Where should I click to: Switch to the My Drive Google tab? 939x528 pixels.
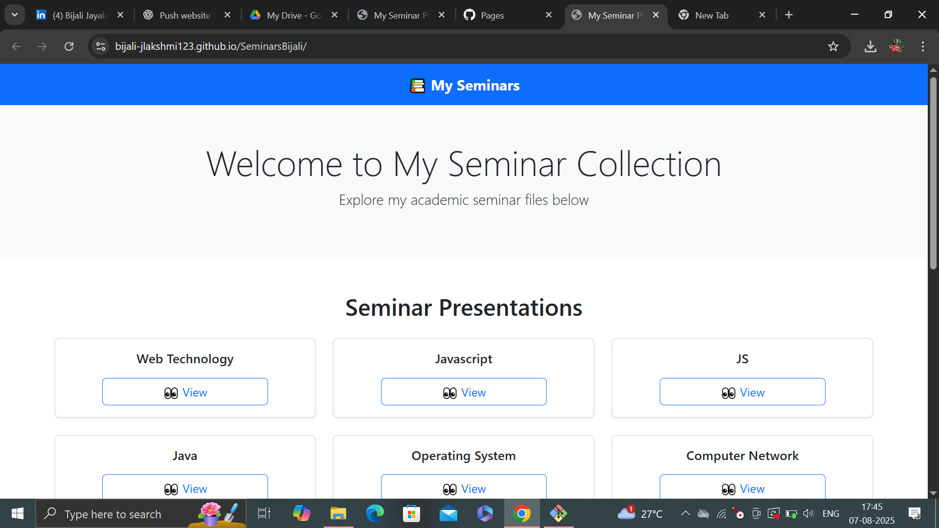click(x=293, y=15)
